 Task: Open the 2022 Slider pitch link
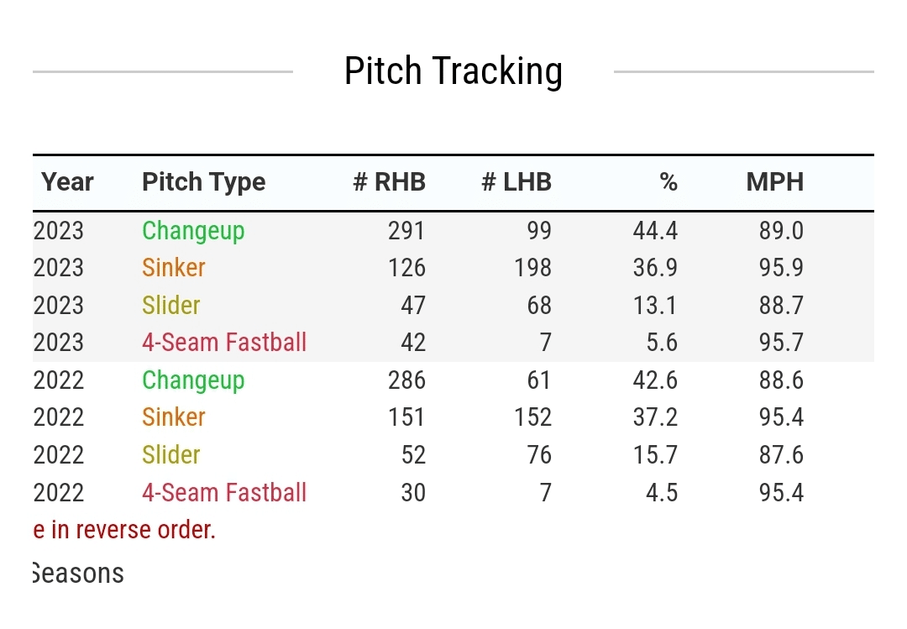point(171,455)
